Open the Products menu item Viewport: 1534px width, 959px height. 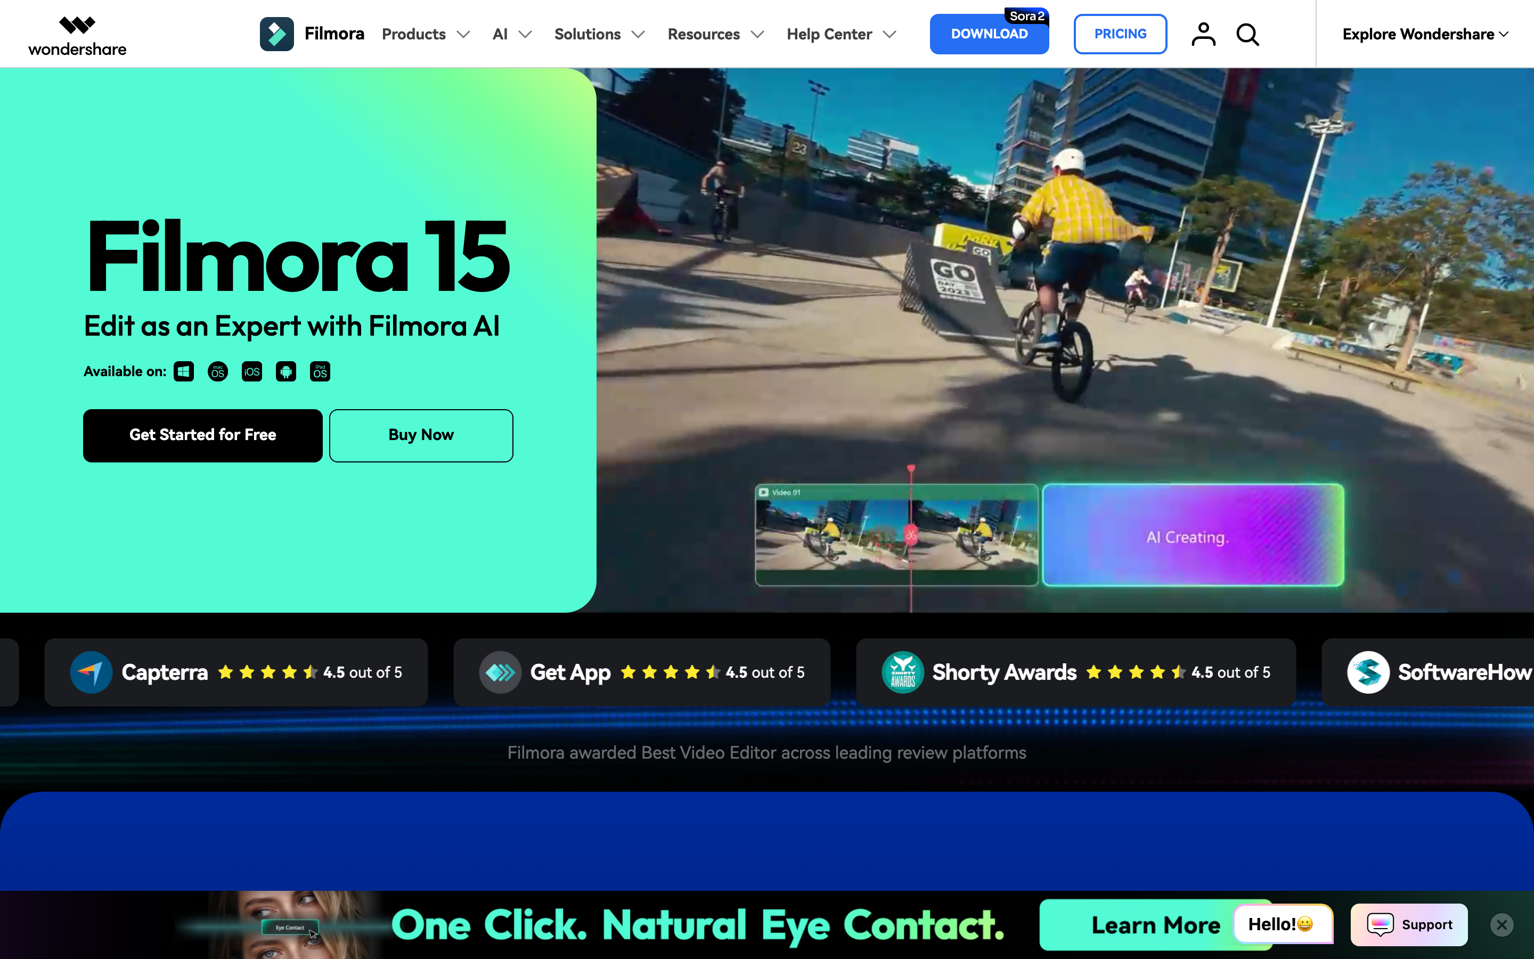414,34
